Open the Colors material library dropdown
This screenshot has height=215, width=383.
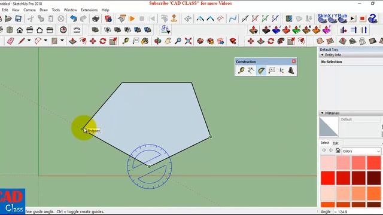click(x=361, y=151)
